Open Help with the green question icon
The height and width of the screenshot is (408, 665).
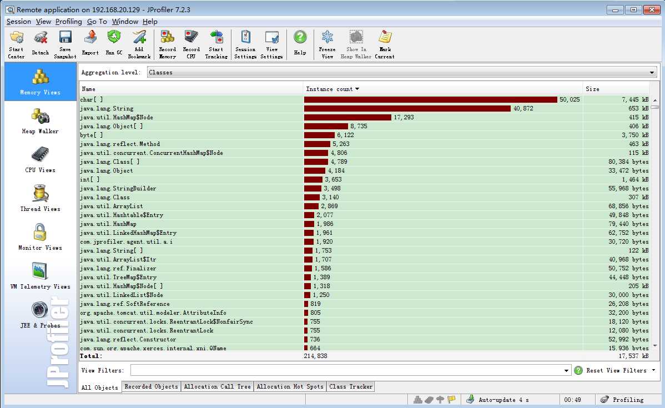pyautogui.click(x=300, y=37)
